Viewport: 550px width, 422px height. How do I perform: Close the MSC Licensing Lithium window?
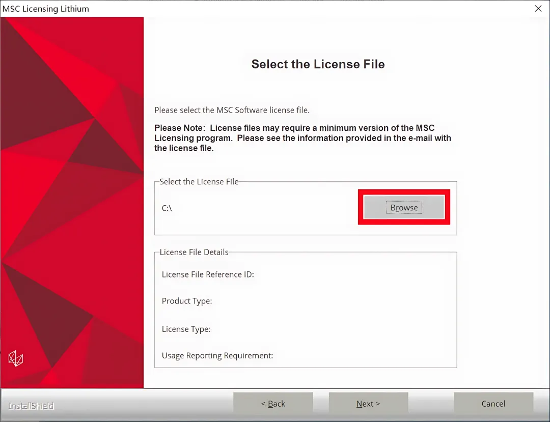click(x=538, y=9)
